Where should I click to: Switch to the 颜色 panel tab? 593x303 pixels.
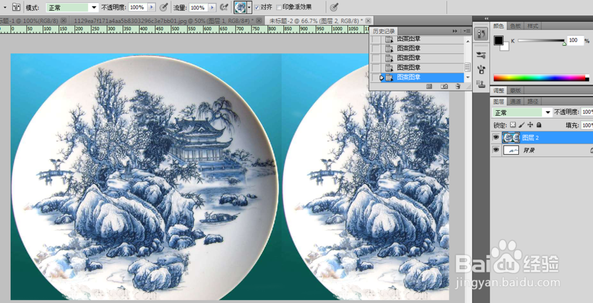pyautogui.click(x=499, y=26)
